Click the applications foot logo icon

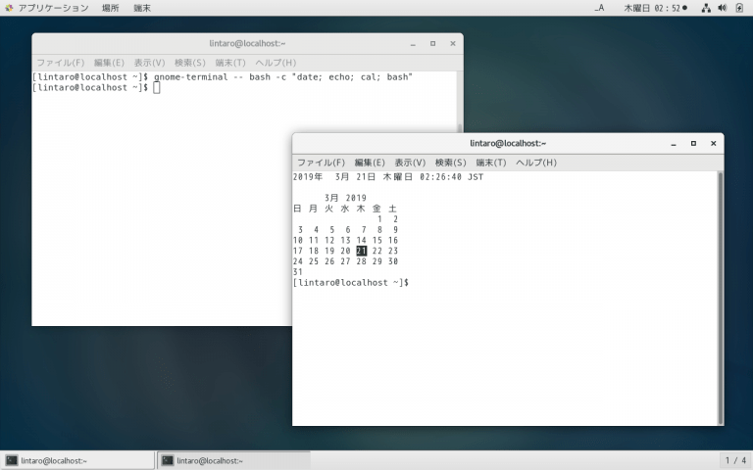point(9,8)
